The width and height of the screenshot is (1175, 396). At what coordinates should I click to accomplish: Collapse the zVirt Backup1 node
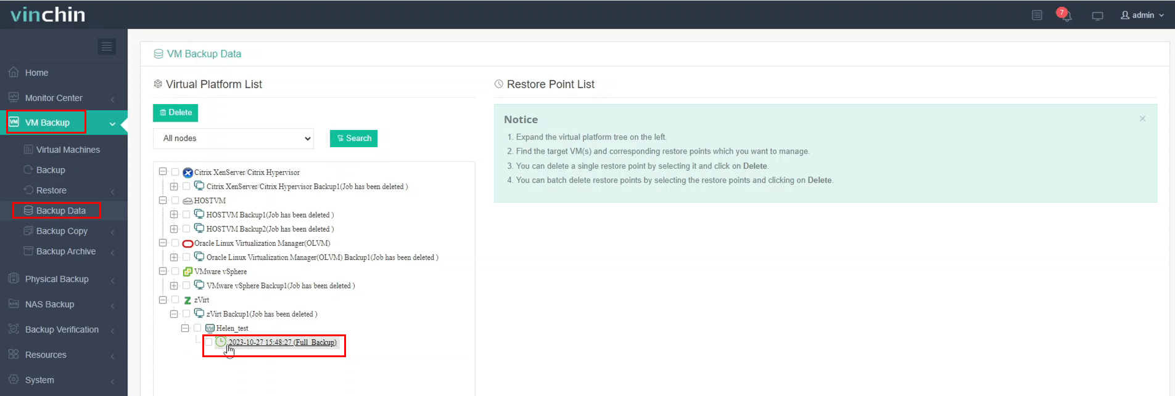click(x=174, y=313)
